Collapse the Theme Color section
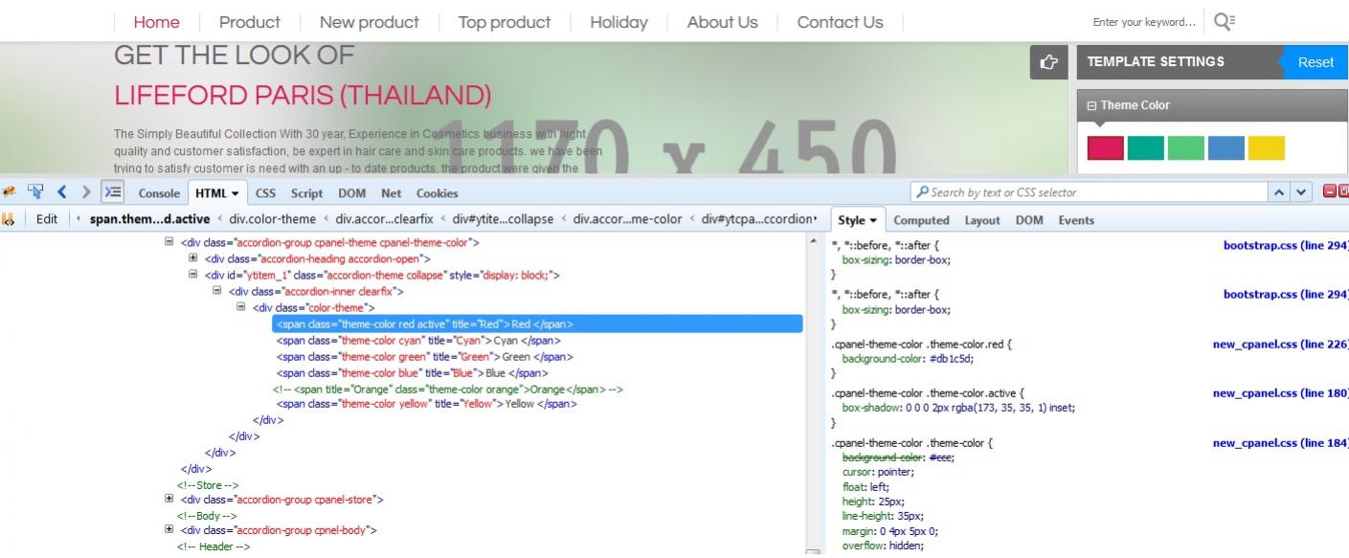This screenshot has height=558, width=1349. [x=1091, y=106]
